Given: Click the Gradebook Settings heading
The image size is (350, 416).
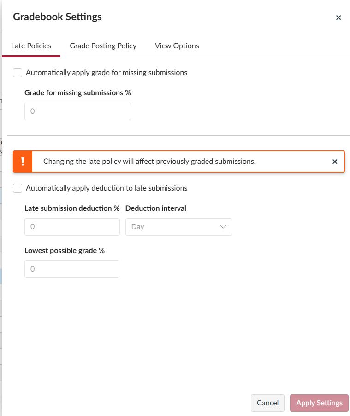Looking at the screenshot, I should [x=57, y=17].
